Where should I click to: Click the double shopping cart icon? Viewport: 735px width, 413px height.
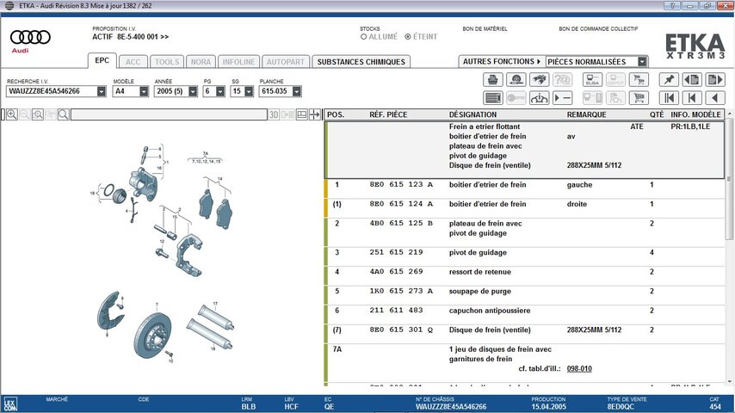(x=639, y=80)
